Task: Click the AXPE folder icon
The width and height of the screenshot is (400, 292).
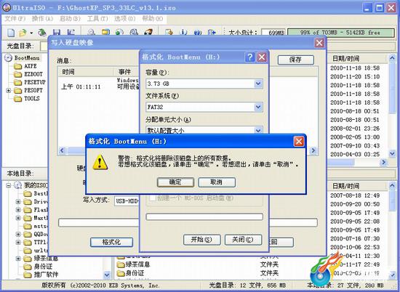Action: [18, 66]
